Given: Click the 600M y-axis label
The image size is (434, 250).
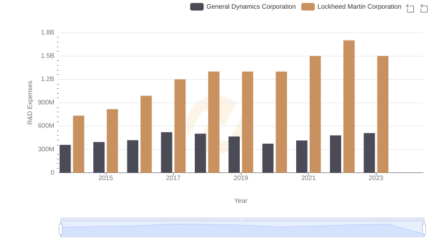Looking at the screenshot, I should [46, 126].
